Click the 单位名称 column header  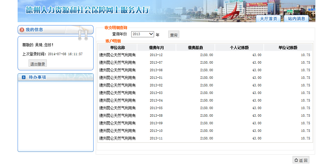coord(118,48)
